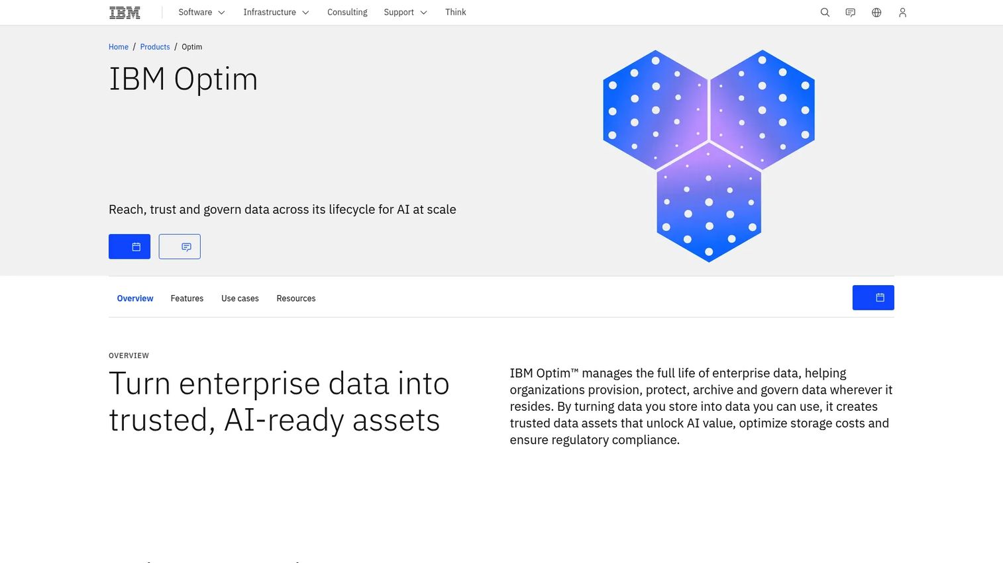Click the Optim breadcrumb text
This screenshot has height=563, width=1003.
pyautogui.click(x=192, y=47)
